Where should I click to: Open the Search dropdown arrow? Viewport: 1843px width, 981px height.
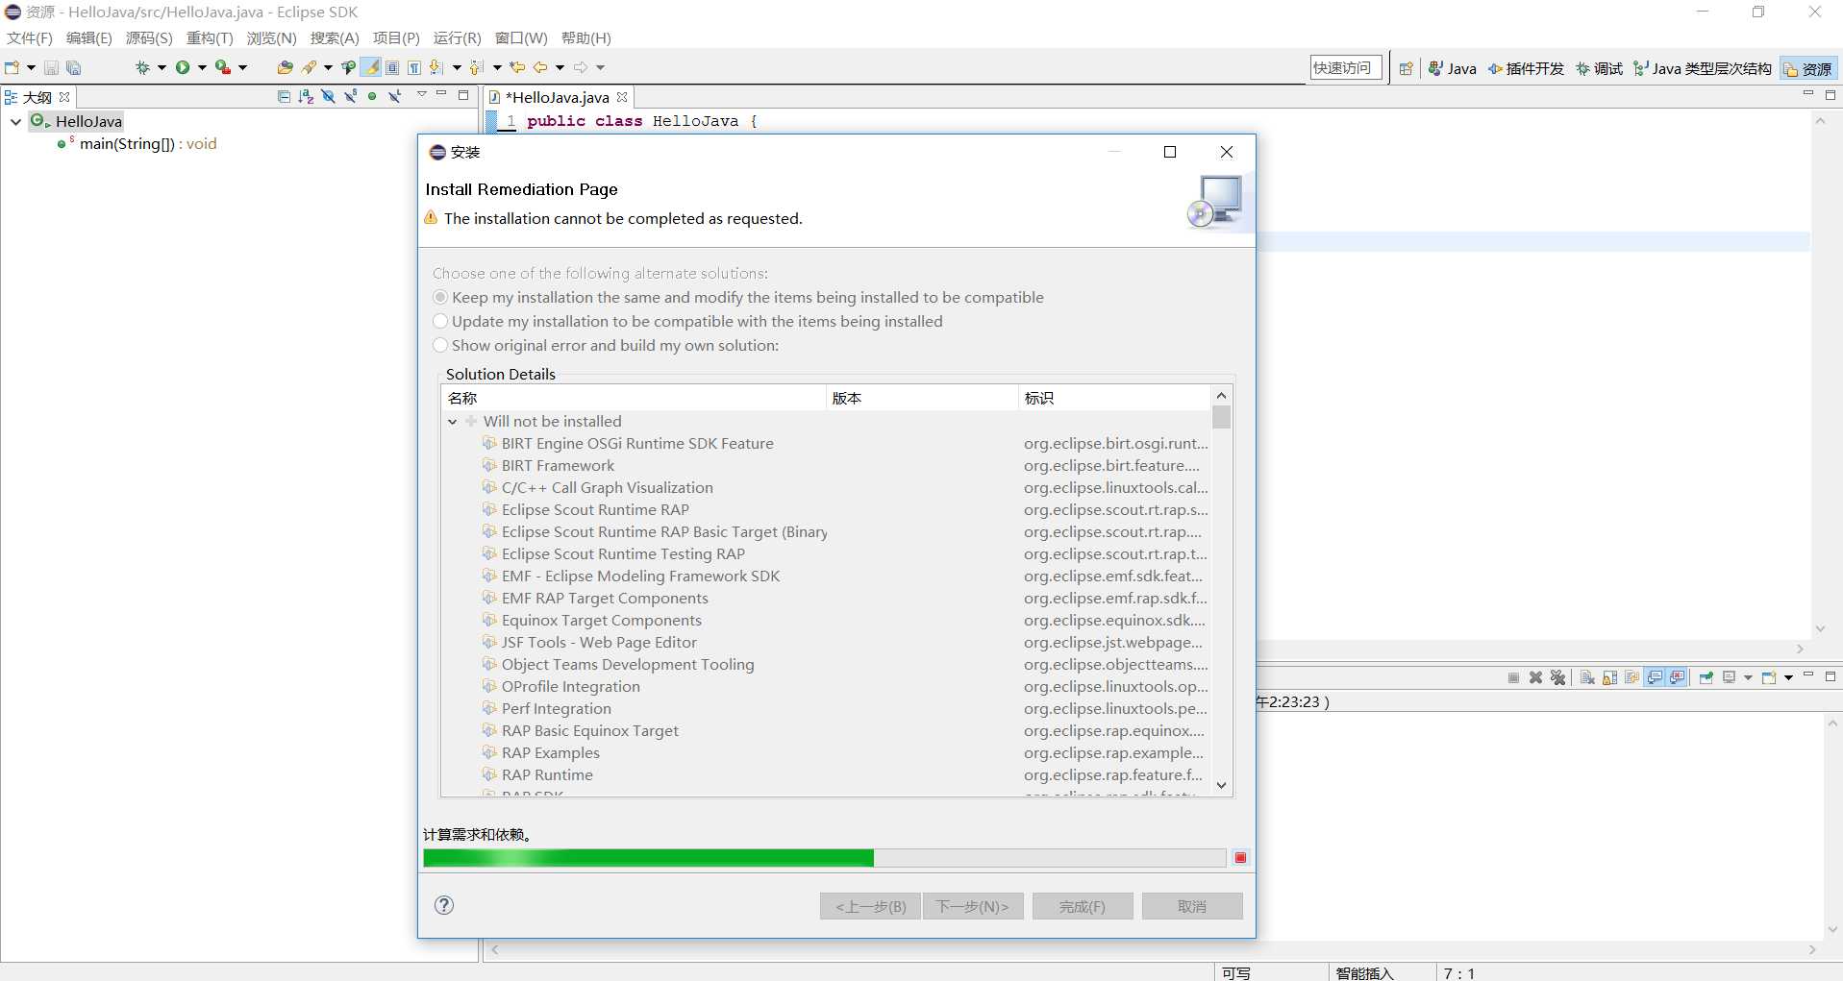(x=328, y=67)
